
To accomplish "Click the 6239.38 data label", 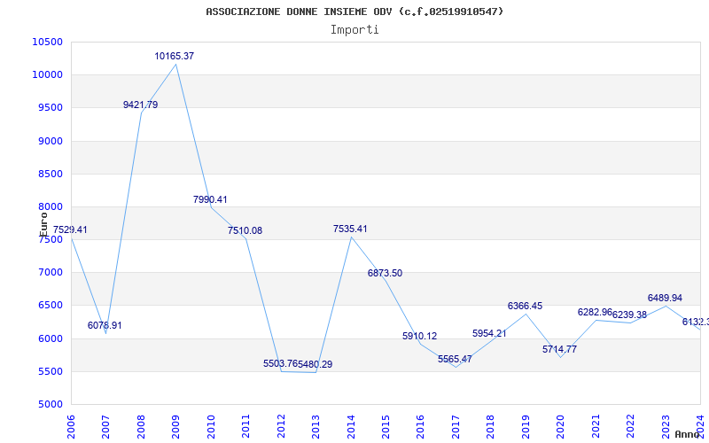I will point(629,315).
